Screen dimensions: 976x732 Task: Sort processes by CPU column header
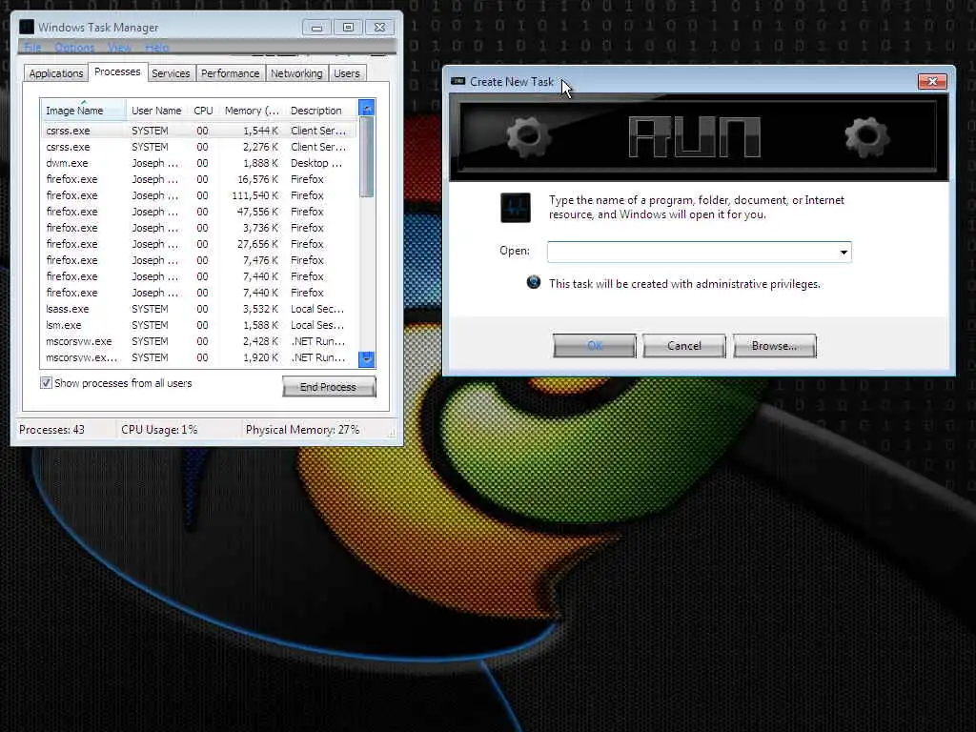pyautogui.click(x=204, y=111)
